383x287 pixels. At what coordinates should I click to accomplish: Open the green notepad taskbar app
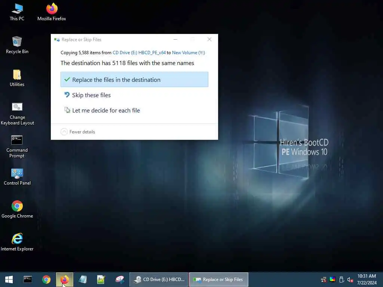coord(101,280)
